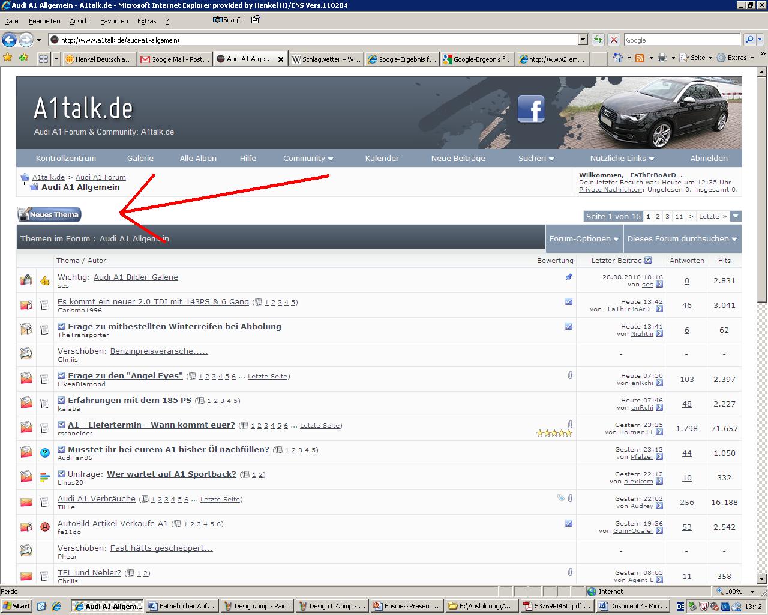Click the Google search magnifier icon

pyautogui.click(x=749, y=40)
